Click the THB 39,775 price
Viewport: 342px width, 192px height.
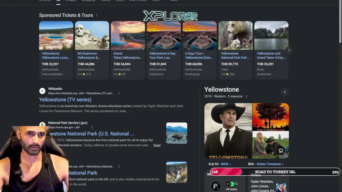tap(230, 64)
